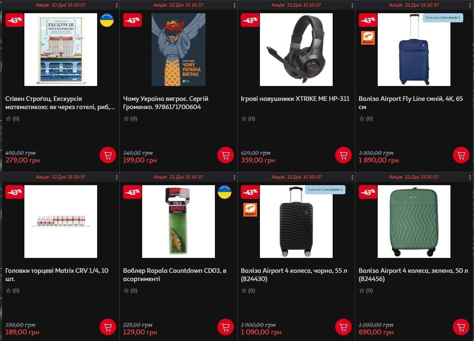The height and width of the screenshot is (341, 474).
Task: Add Чому Україна виграє book to cart
Action: pos(226,155)
